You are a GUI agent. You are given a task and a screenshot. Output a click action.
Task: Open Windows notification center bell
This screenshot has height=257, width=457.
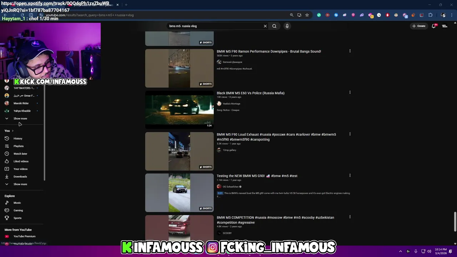451,251
